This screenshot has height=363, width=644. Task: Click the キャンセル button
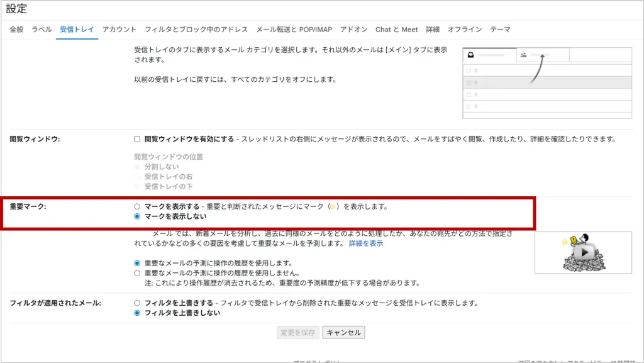pos(343,332)
